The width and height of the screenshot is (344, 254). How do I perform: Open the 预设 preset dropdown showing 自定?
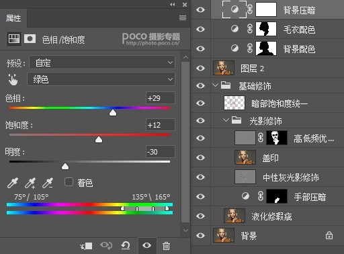[x=102, y=62]
